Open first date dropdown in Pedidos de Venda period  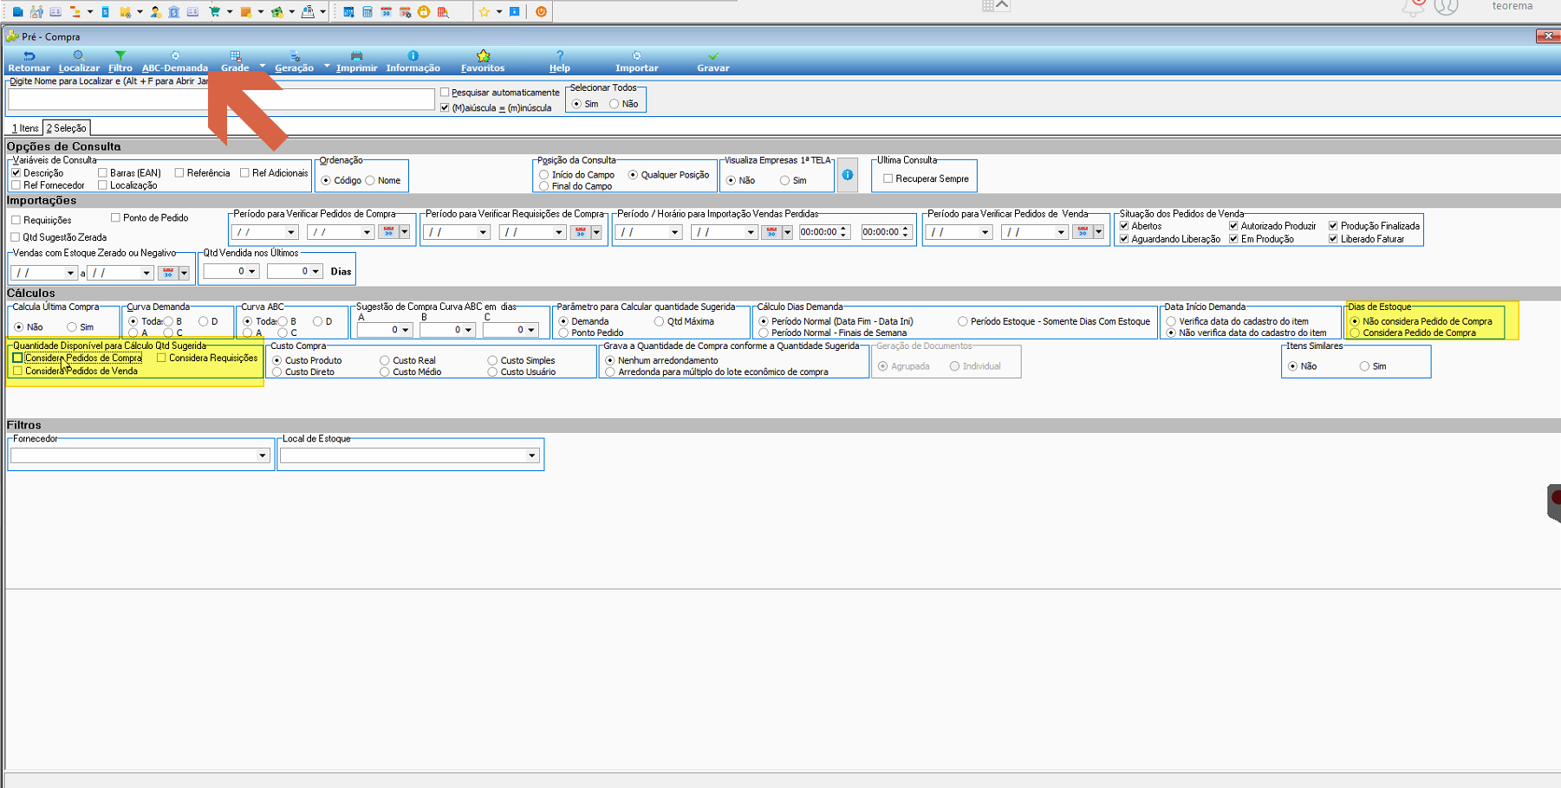pos(985,232)
